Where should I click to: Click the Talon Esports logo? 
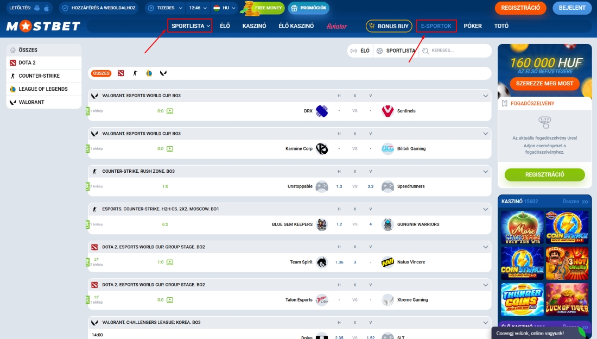coord(322,300)
